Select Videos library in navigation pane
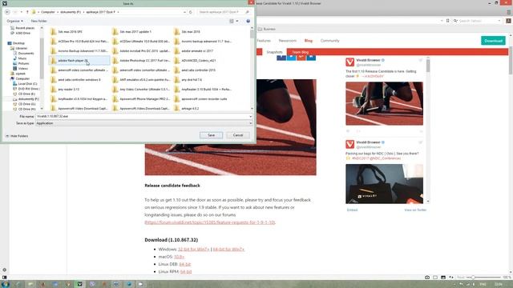This screenshot has height=288, width=513. (x=22, y=69)
